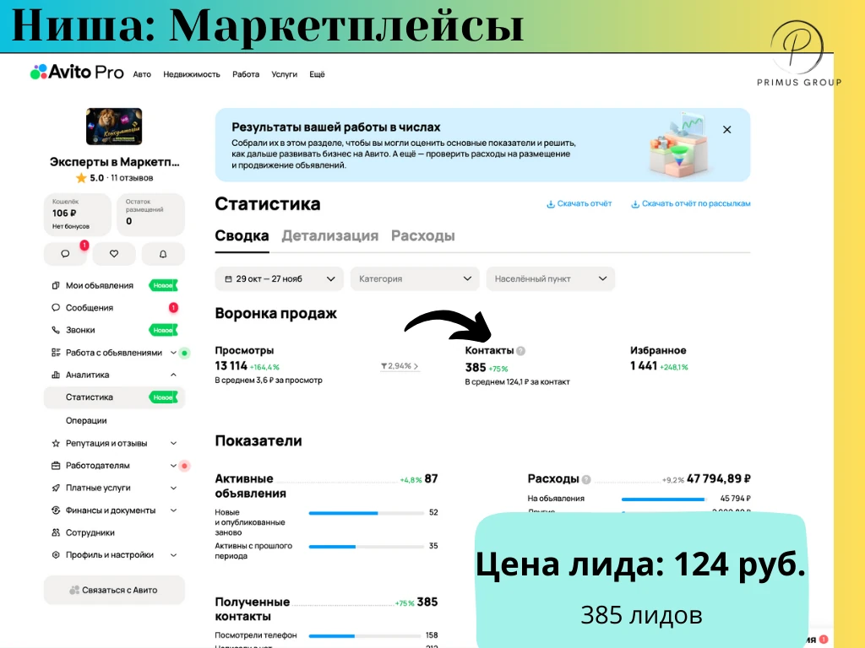This screenshot has width=865, height=648.
Task: Expand Работодателям chevron
Action: (x=173, y=466)
